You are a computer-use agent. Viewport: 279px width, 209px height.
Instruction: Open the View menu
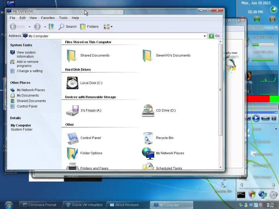(x=33, y=18)
